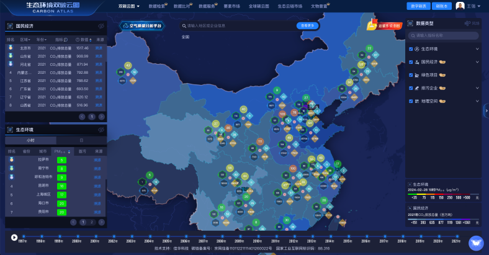Go to next page of 国民经济 table
The width and height of the screenshot is (489, 255).
[101, 117]
